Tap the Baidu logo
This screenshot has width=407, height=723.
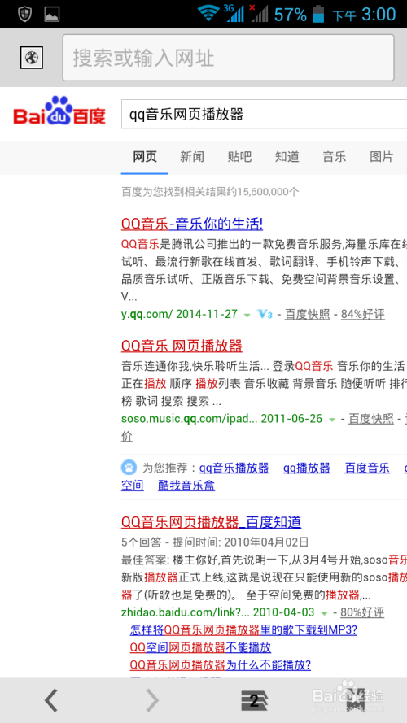pyautogui.click(x=59, y=111)
